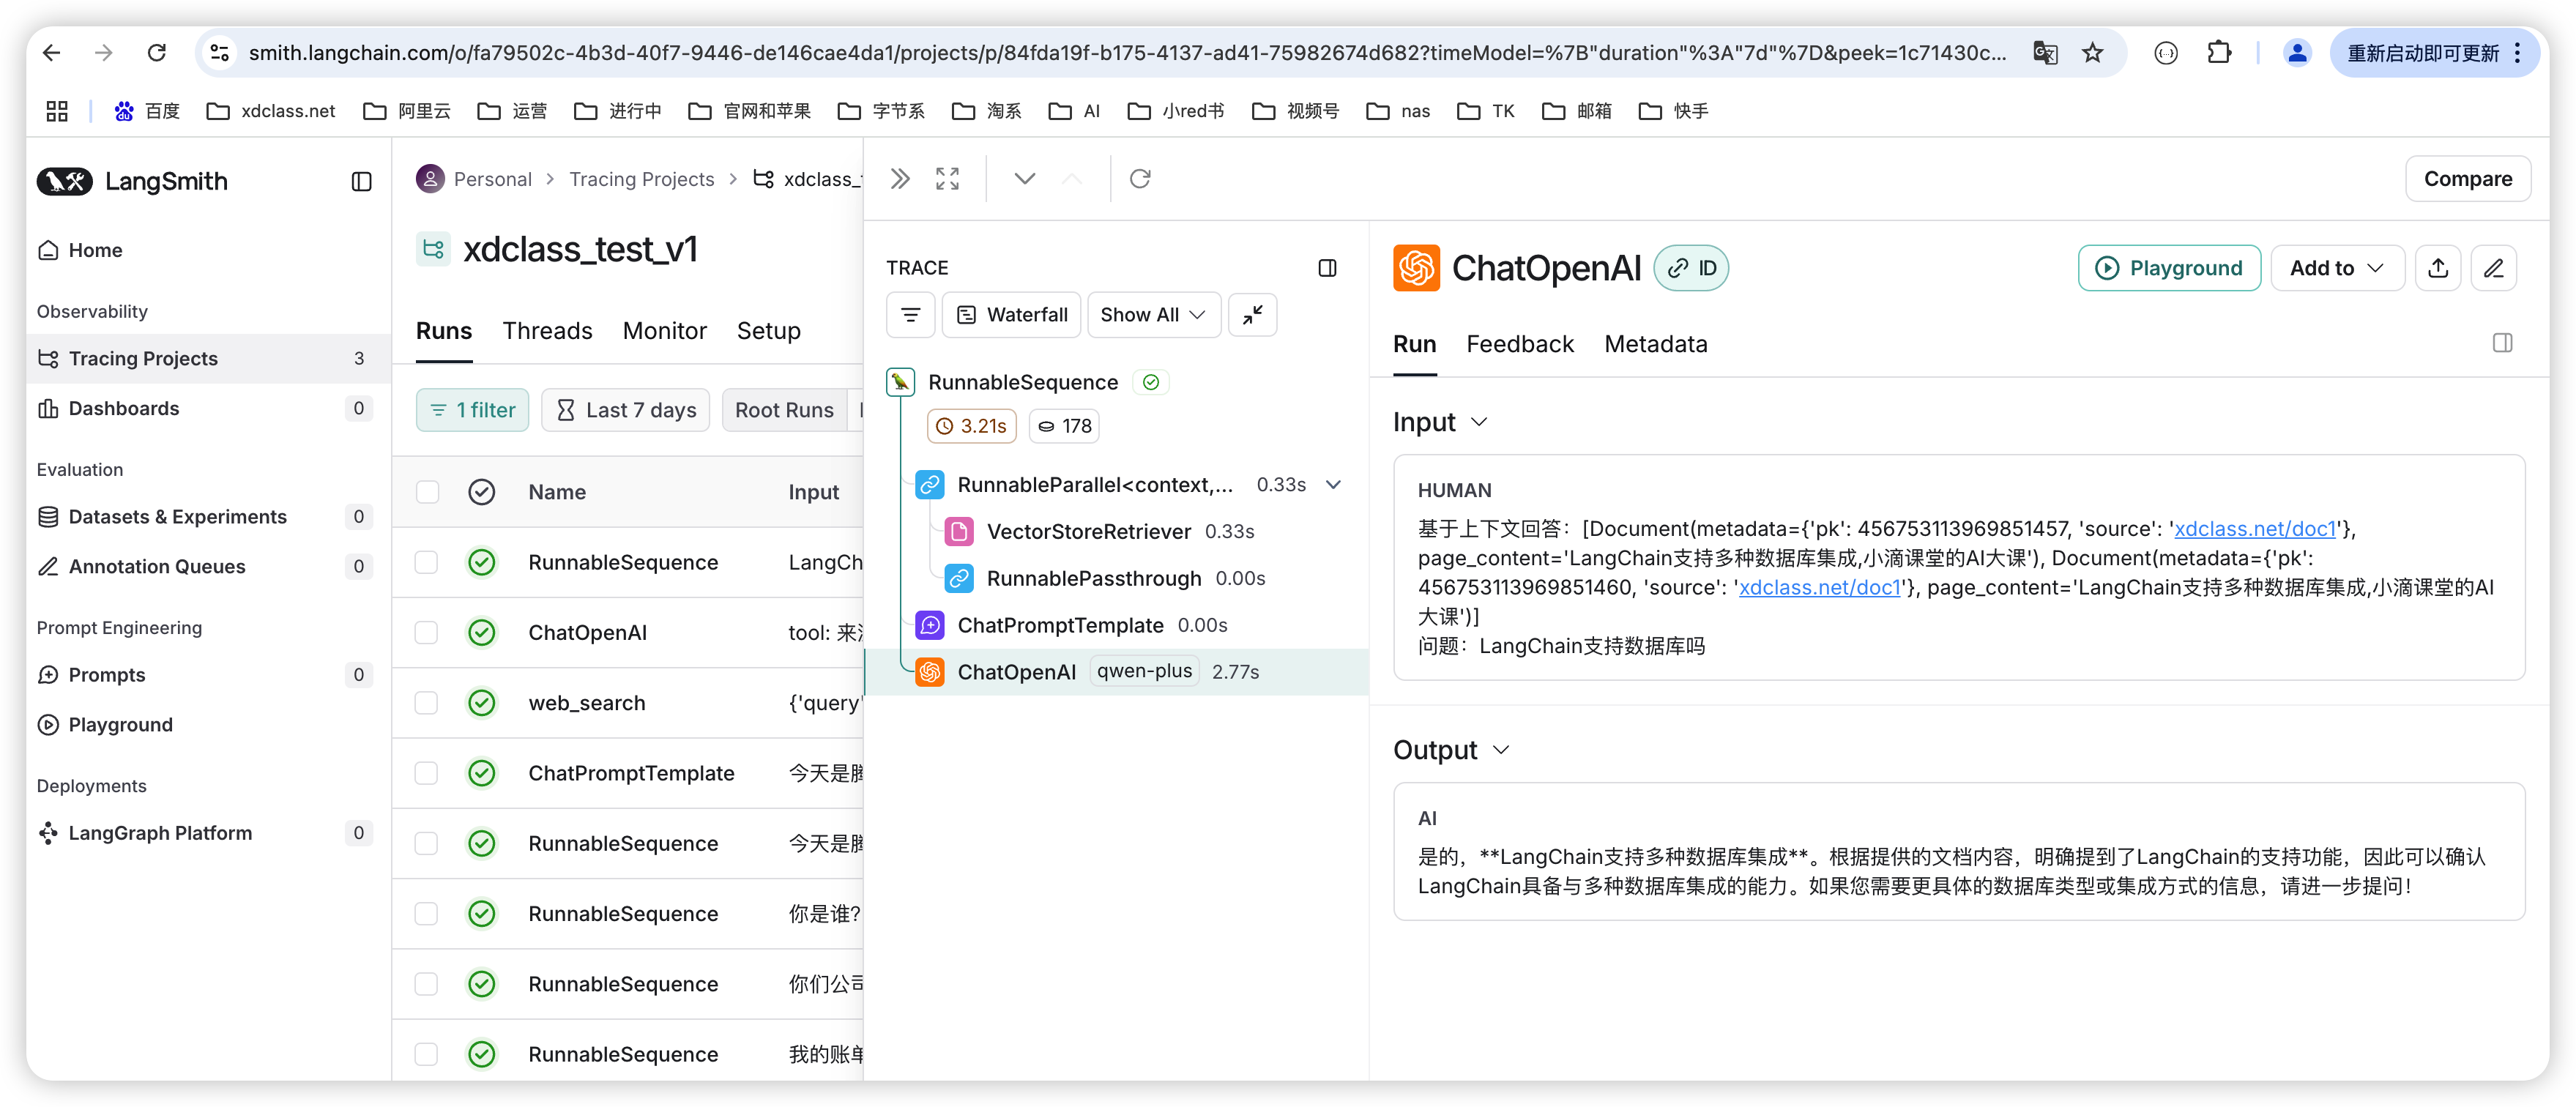Viewport: 2576px width, 1107px height.
Task: Check the ChatOpenAI run row checkbox
Action: [x=427, y=633]
